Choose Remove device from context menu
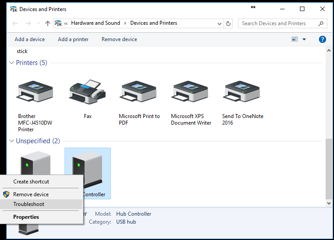 (42, 194)
